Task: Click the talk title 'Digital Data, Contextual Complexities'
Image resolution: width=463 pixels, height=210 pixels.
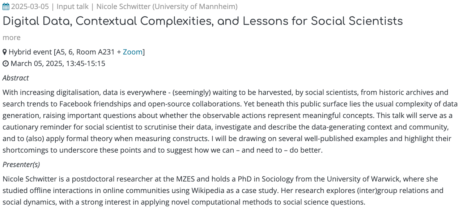Action: coord(203,21)
